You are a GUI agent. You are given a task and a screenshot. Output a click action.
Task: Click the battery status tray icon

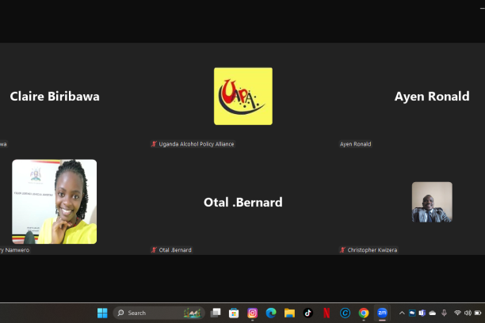point(478,313)
